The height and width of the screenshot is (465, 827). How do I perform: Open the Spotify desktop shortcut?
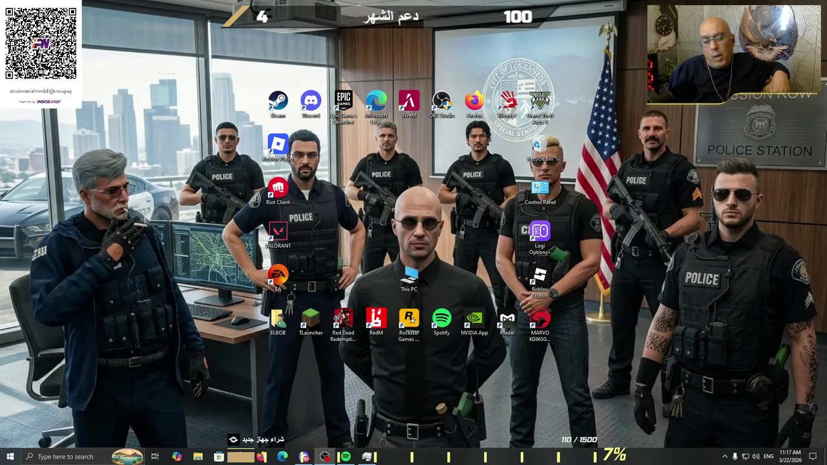click(442, 321)
